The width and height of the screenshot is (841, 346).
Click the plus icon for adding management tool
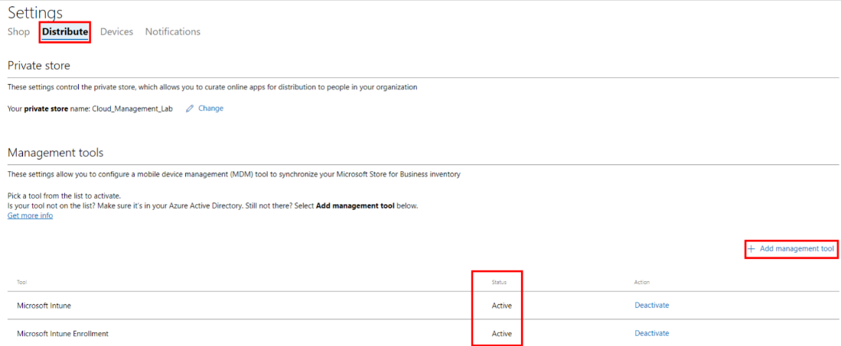[751, 249]
